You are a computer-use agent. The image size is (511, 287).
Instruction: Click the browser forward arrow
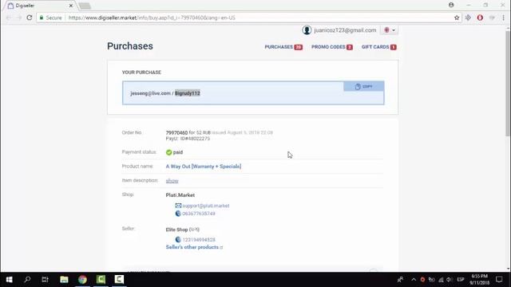pyautogui.click(x=19, y=18)
